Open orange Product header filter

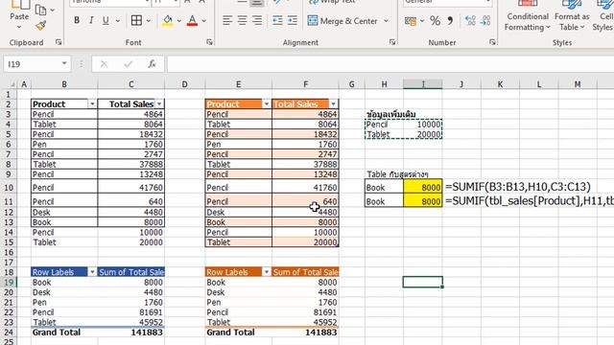coord(267,104)
